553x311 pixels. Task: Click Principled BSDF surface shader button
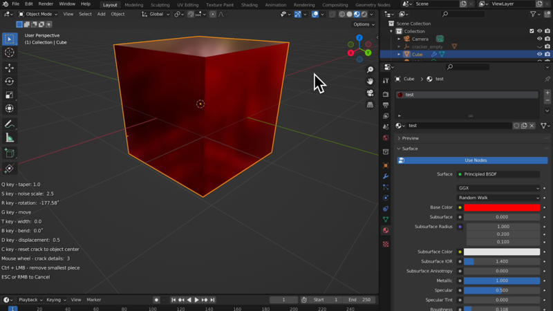tap(498, 174)
